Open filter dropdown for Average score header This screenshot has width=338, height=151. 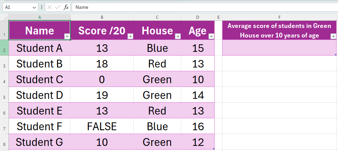click(x=334, y=36)
